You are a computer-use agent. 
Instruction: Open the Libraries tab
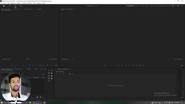[x=29, y=69]
